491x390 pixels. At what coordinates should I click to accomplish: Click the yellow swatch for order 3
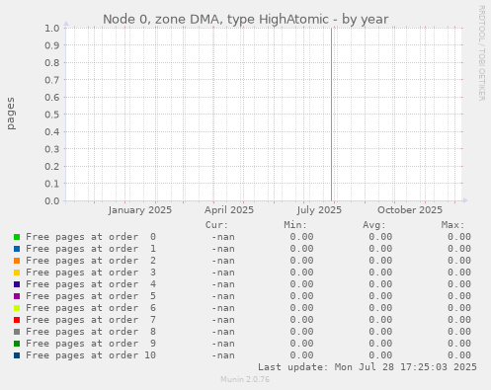pos(17,273)
